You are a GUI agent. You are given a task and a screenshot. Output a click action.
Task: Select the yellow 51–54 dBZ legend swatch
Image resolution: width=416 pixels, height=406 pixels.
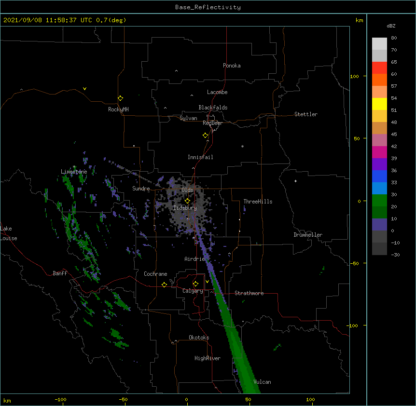tap(379, 104)
